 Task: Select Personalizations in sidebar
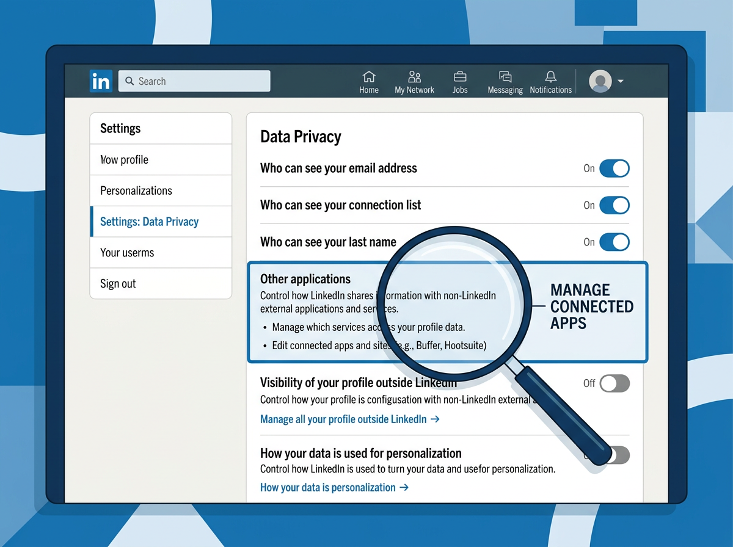(161, 190)
